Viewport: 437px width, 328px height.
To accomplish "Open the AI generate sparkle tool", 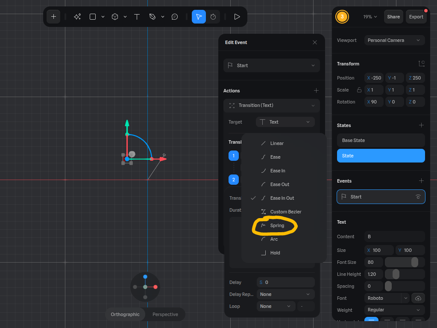I will [x=77, y=17].
